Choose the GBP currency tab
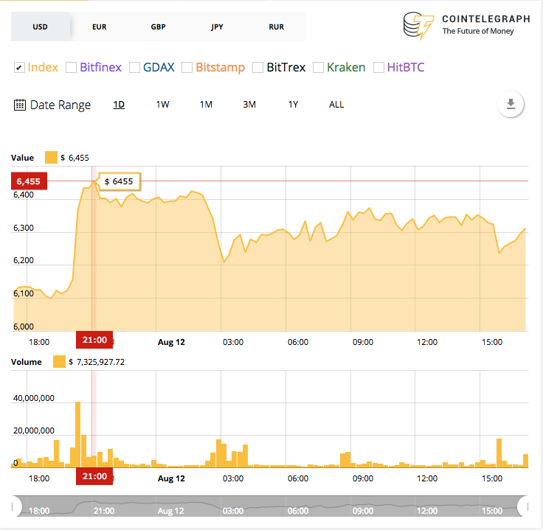543x530 pixels. (159, 27)
